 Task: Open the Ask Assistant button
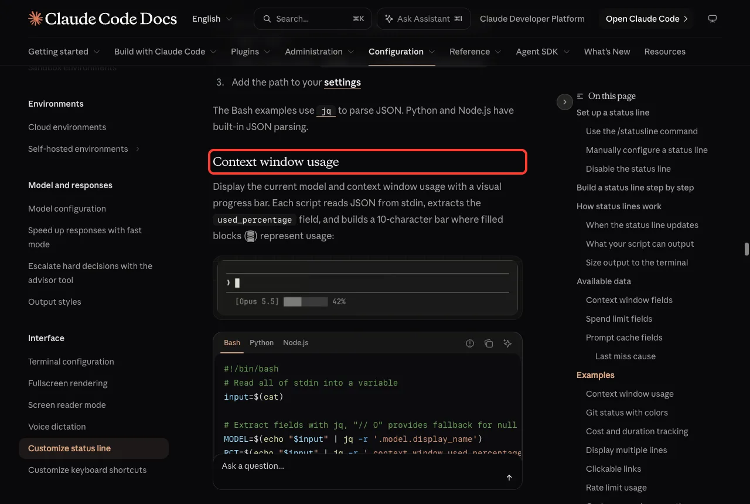pyautogui.click(x=424, y=19)
